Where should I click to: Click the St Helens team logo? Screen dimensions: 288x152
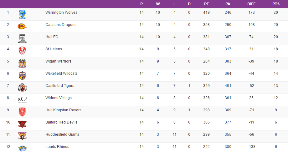tap(22, 51)
